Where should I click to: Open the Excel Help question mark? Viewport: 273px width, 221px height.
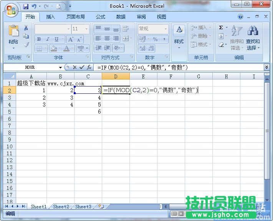[240, 17]
